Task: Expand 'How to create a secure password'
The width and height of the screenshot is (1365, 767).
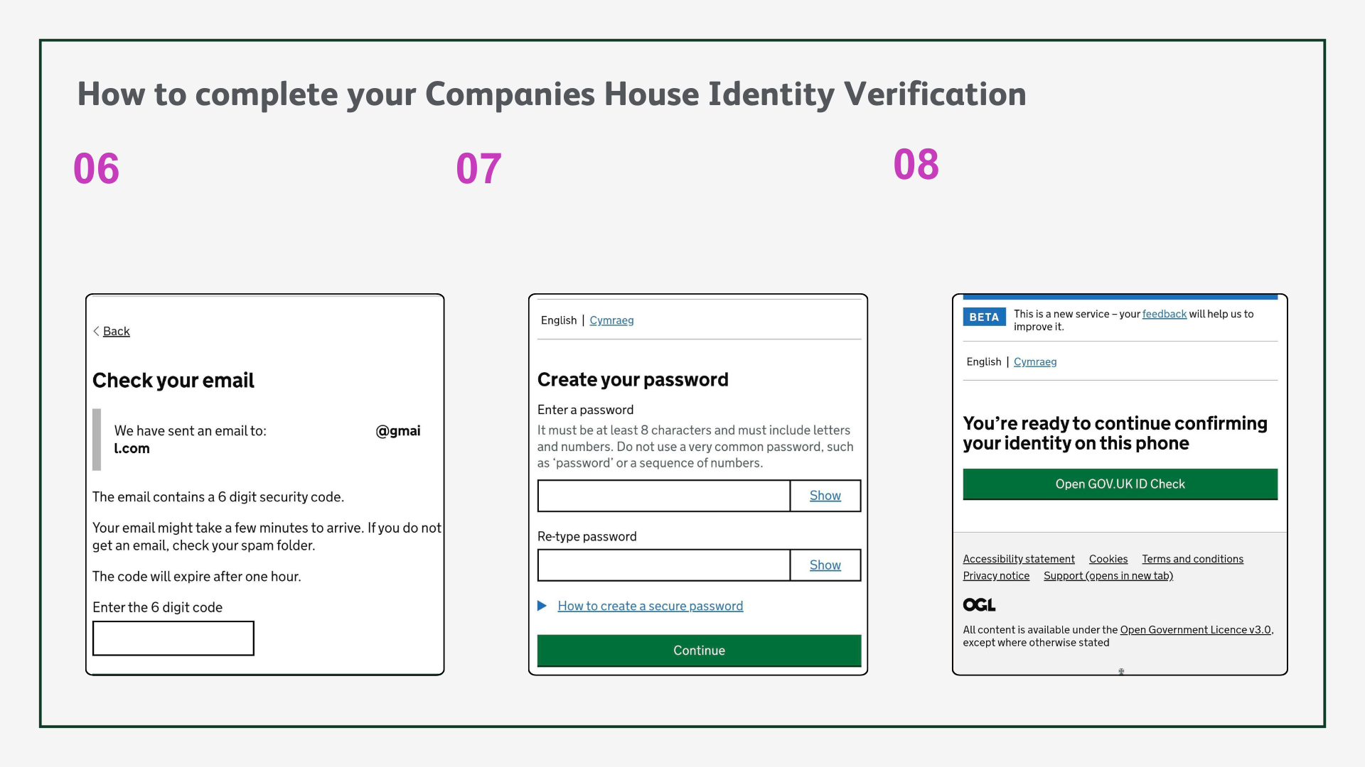Action: tap(650, 606)
